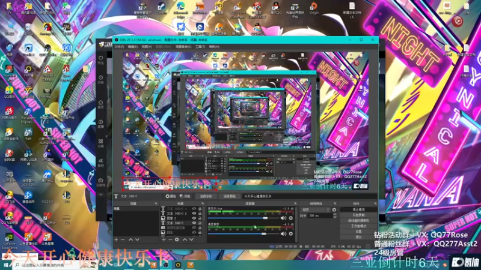Toggle visibility of source 图像 2
The image size is (481, 270).
(194, 218)
